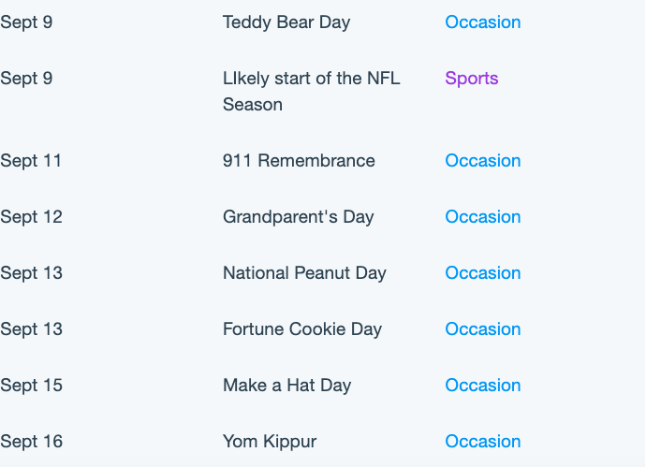Open the Occasion link for 911 Remembrance
This screenshot has height=467, width=646.
point(482,161)
